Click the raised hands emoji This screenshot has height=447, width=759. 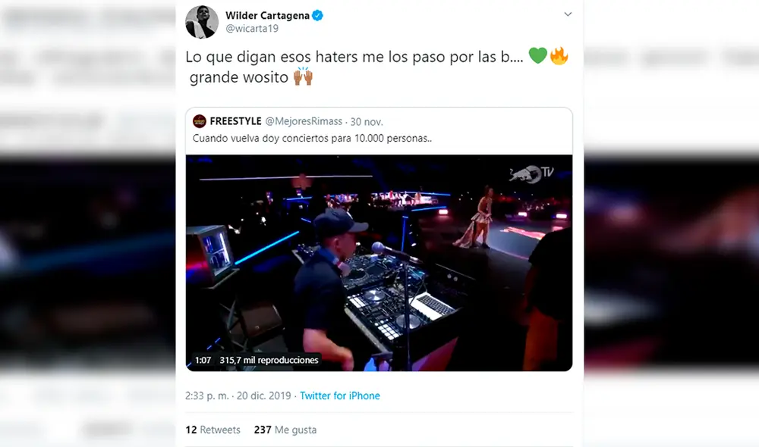click(303, 77)
